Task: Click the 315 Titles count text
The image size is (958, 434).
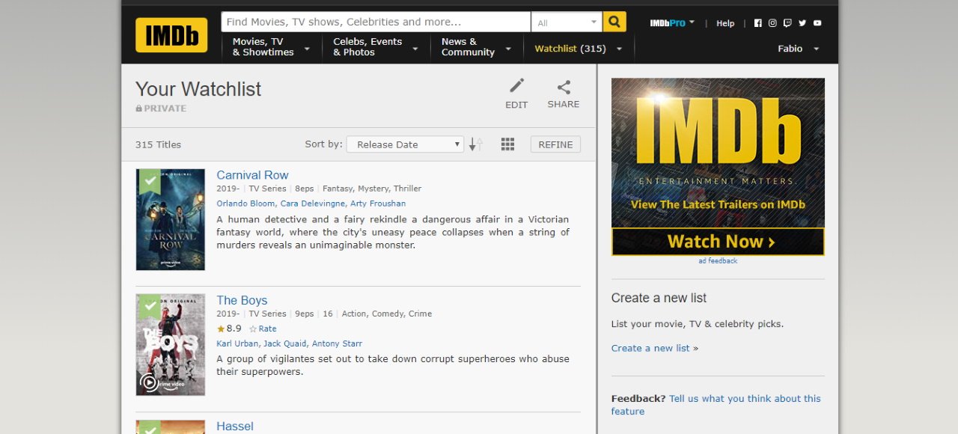Action: tap(158, 144)
